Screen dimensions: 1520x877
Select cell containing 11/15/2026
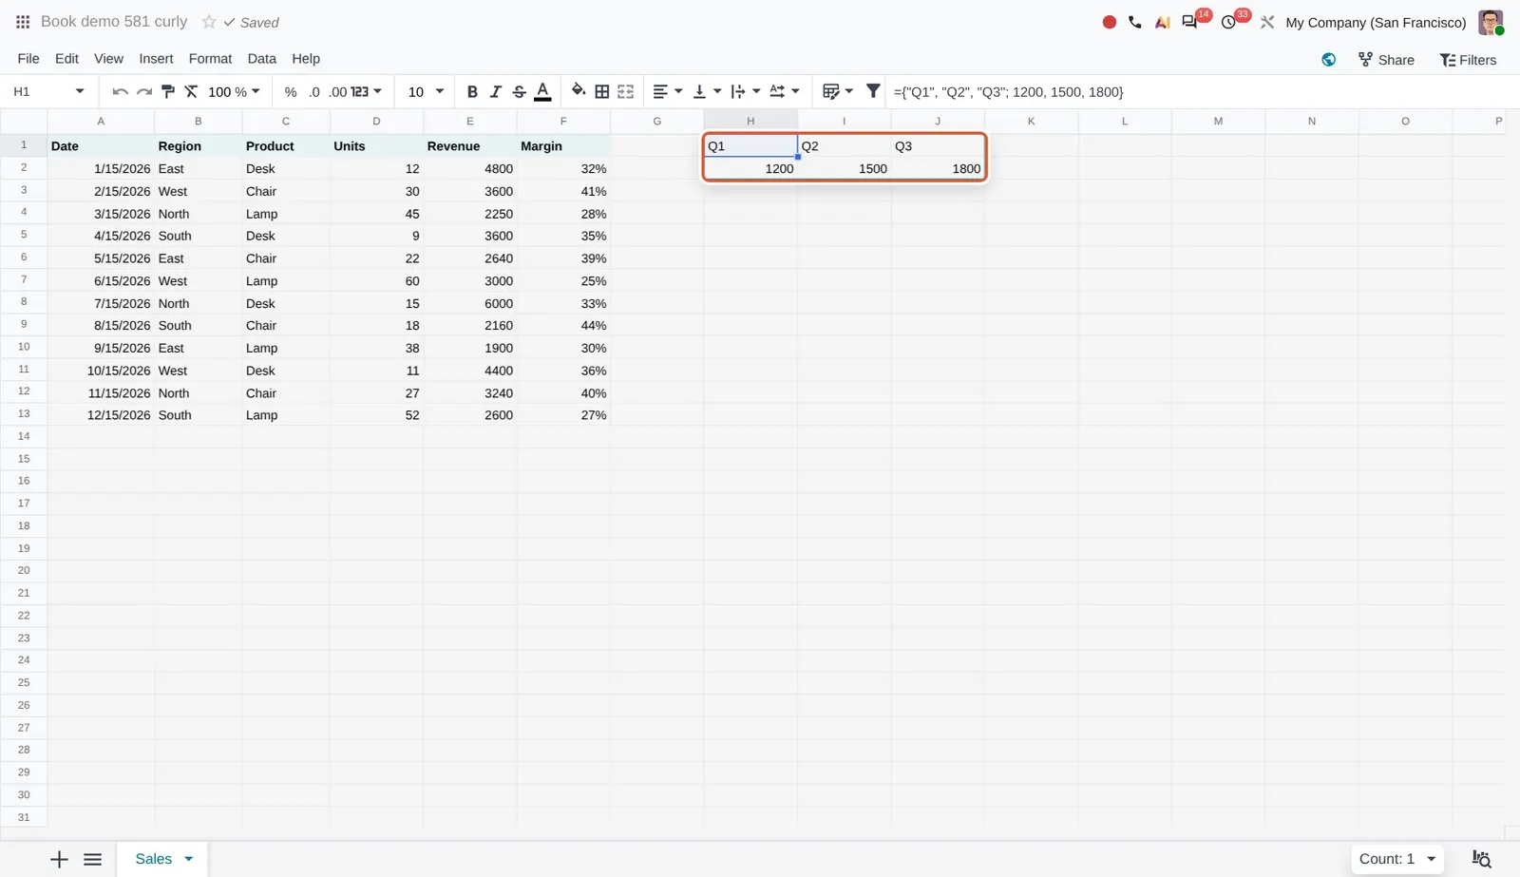(101, 392)
